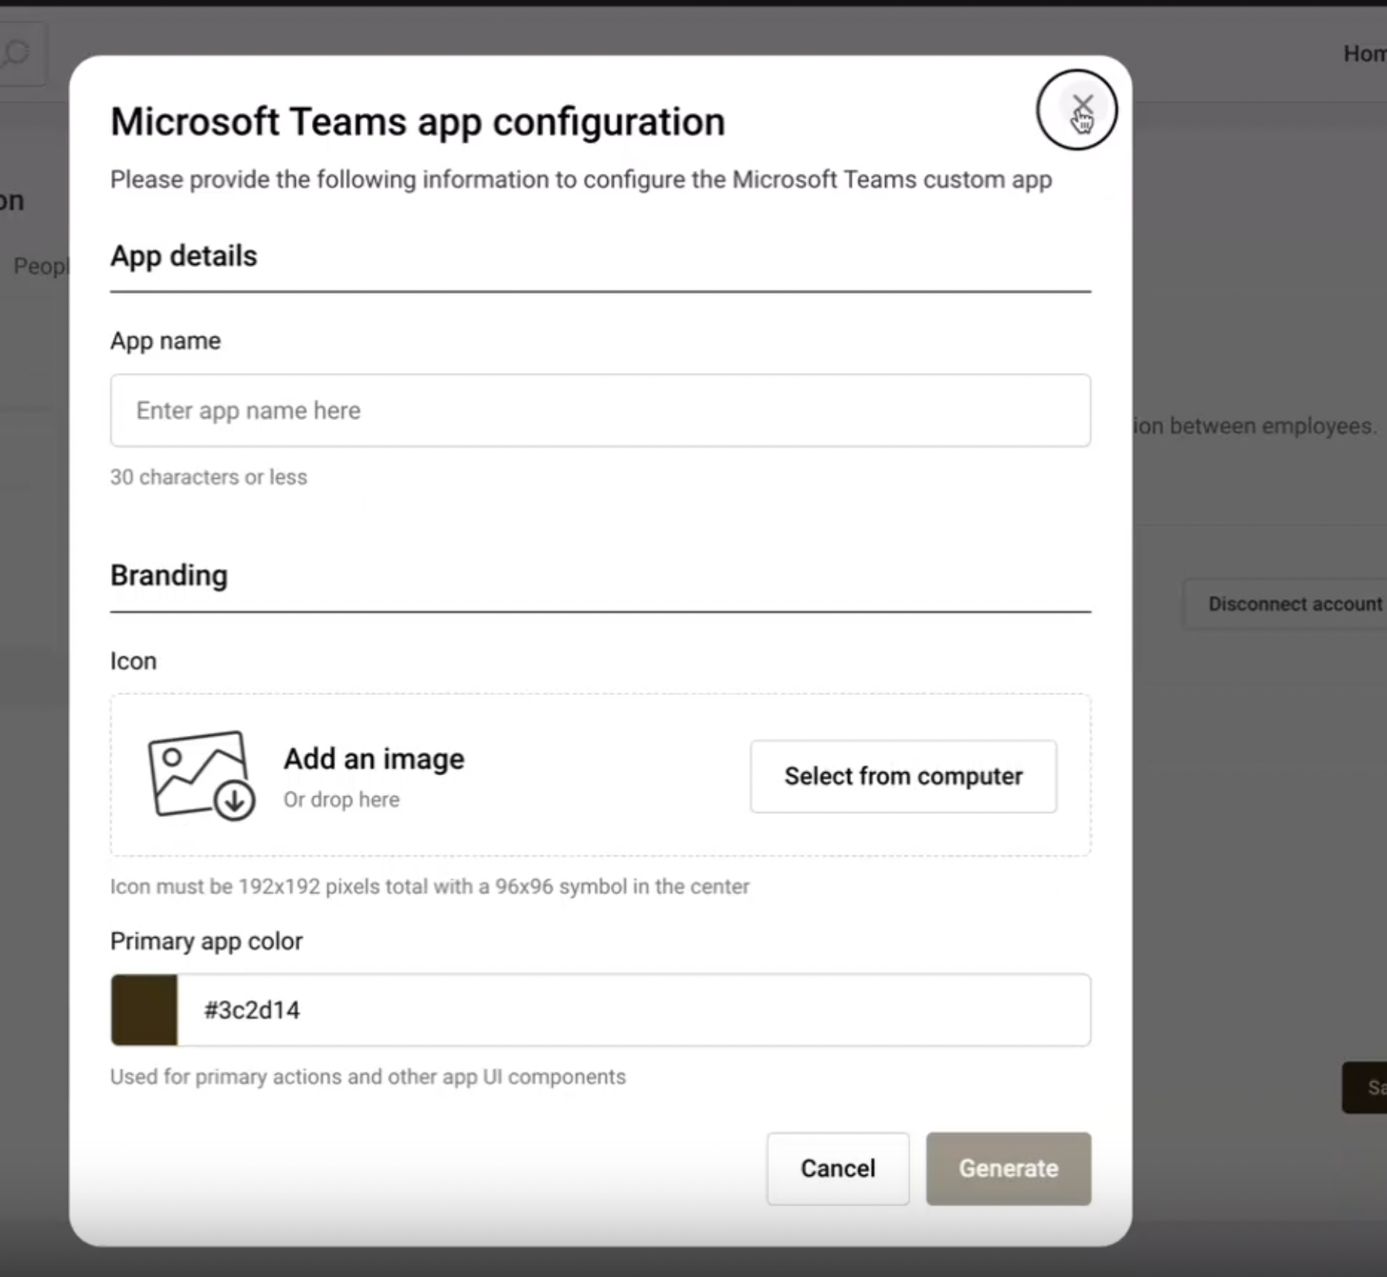Click the App name input field
The width and height of the screenshot is (1387, 1277).
(x=600, y=411)
